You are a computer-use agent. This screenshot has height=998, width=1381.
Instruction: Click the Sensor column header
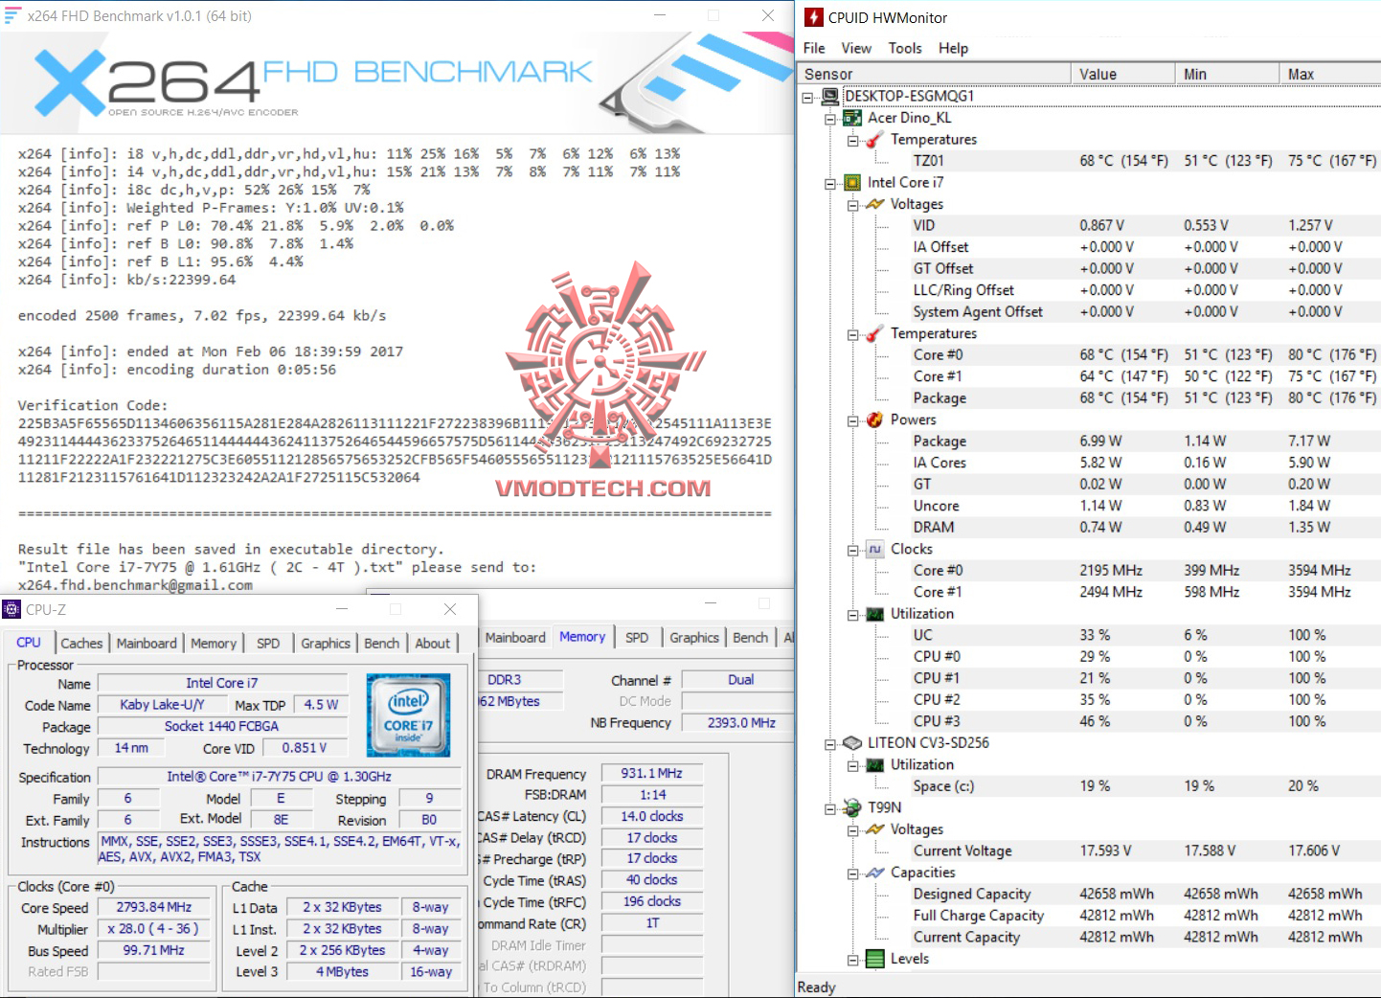934,74
